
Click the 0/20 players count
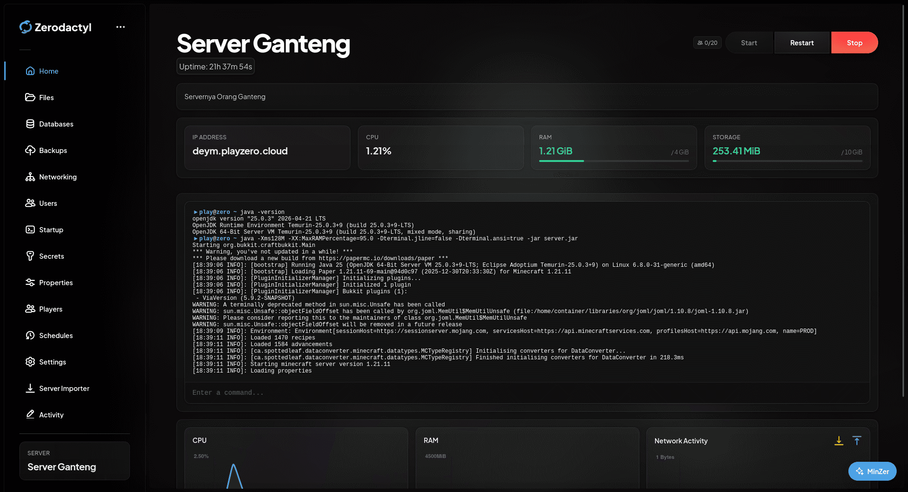711,42
